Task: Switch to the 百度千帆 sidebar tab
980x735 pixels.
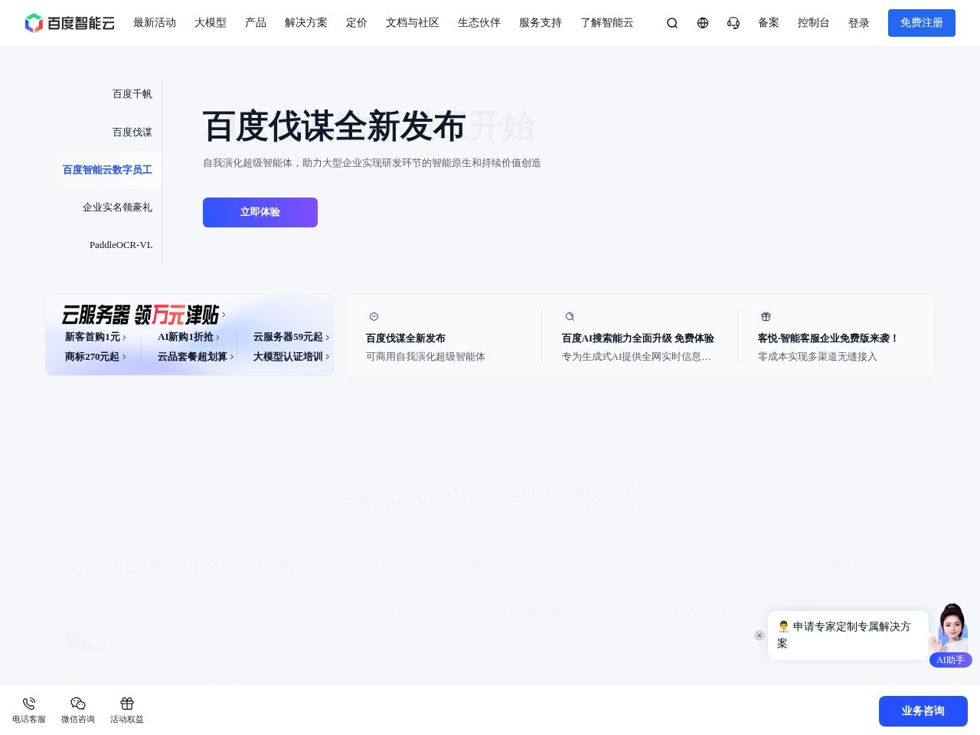Action: [x=132, y=93]
